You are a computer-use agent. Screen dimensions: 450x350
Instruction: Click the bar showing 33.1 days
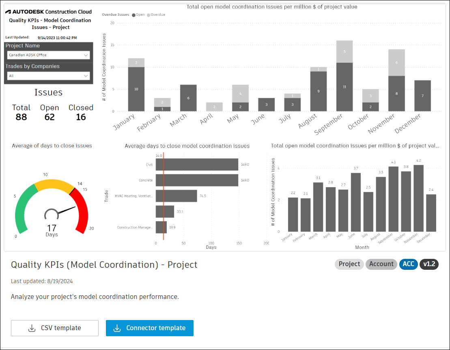pos(165,211)
